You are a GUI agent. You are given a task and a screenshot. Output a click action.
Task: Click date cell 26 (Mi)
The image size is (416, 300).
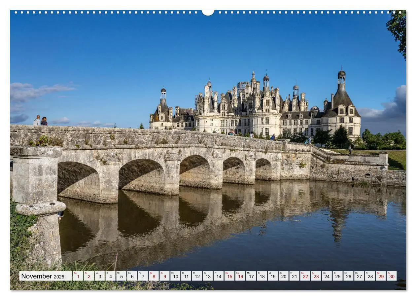pos(348,276)
